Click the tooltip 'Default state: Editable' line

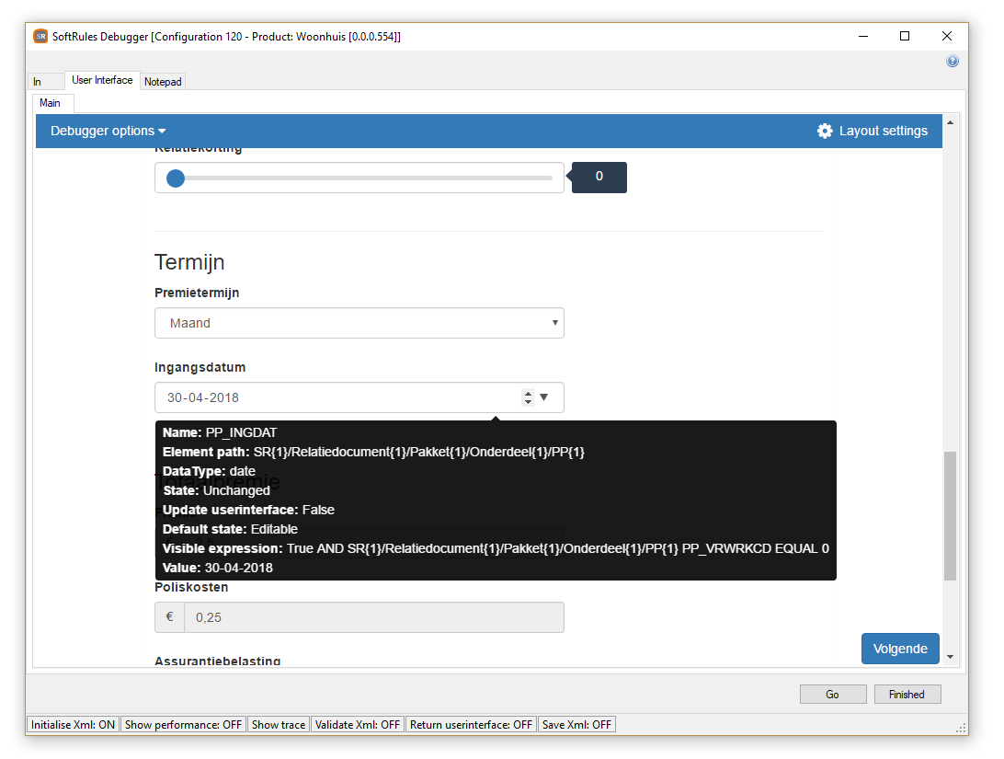click(x=231, y=529)
